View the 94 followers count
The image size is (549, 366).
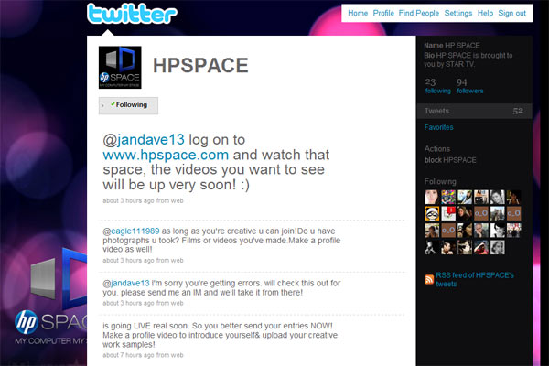[470, 86]
